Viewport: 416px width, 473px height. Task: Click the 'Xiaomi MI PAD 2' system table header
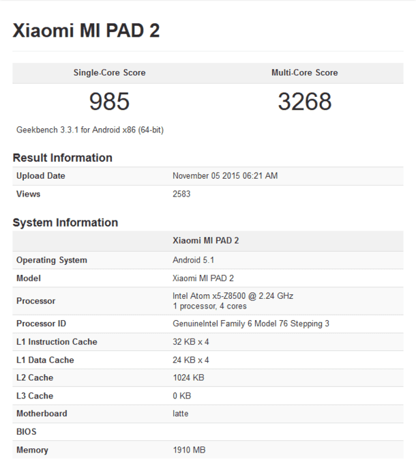205,241
